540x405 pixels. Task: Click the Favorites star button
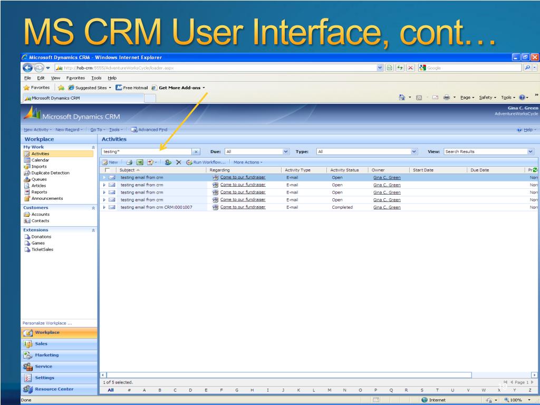tap(36, 88)
